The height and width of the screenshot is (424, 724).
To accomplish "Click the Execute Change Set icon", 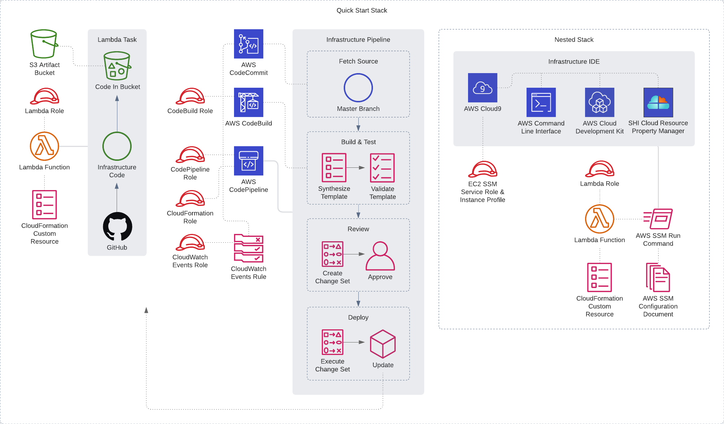I will pos(332,342).
